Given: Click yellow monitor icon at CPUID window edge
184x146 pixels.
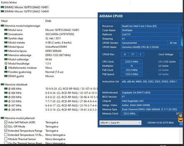Looking at the screenshot, I should pyautogui.click(x=181, y=120).
